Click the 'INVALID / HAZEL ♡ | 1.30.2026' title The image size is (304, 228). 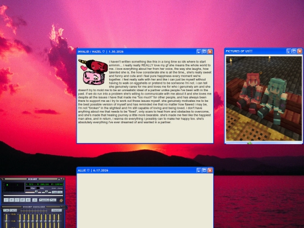coord(100,52)
